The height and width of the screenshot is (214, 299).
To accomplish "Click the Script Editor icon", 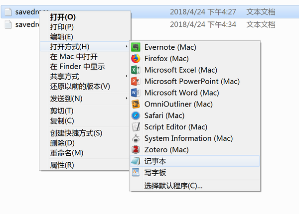I will [x=136, y=127].
